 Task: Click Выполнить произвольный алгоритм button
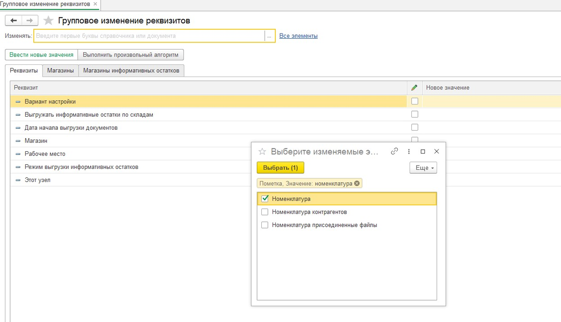pos(130,55)
